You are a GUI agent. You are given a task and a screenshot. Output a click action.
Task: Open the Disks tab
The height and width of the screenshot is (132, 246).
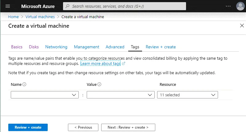(x=34, y=47)
